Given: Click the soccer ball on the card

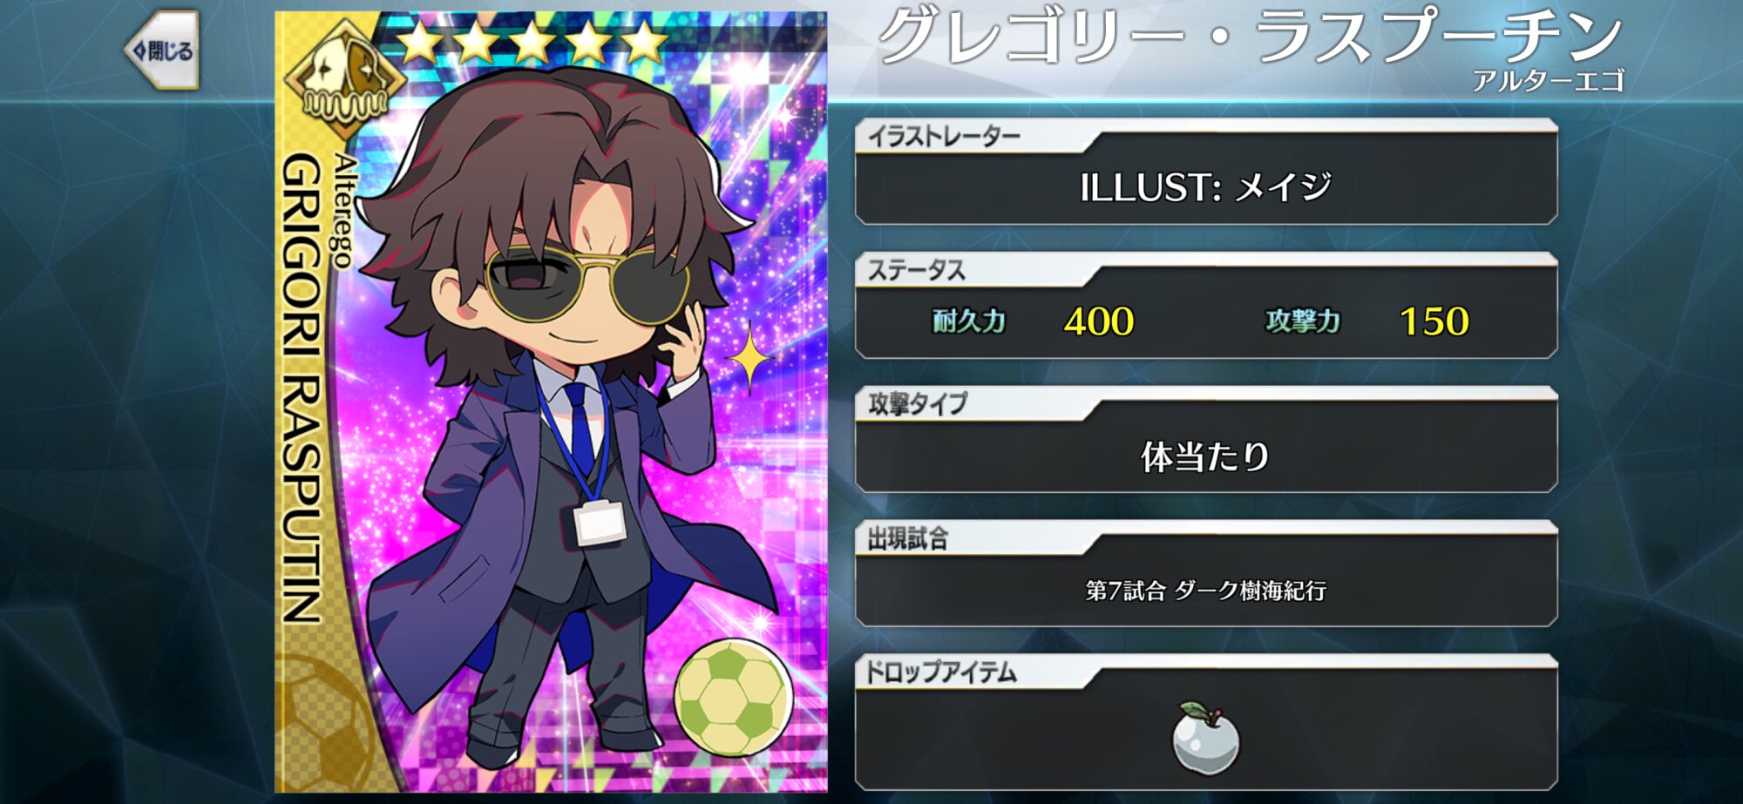Looking at the screenshot, I should point(733,698).
